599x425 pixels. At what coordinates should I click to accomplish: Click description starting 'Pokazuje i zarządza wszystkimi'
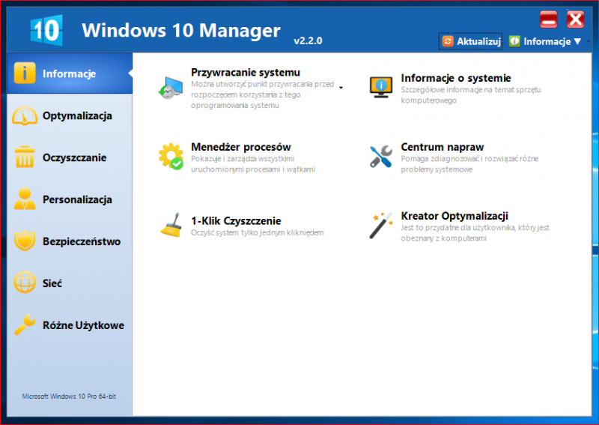point(253,163)
